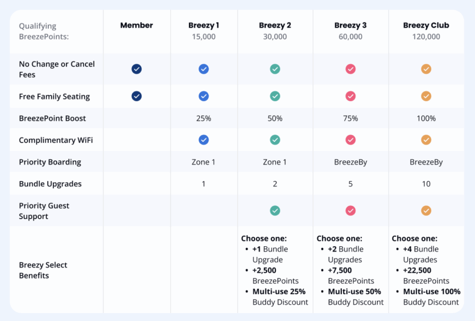Click Breezy 1 Complimentary WiFi checkmark
Viewport: 475px width, 321px height.
pos(204,140)
